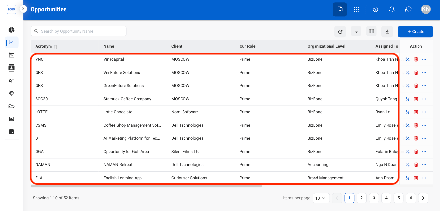Click the Silent Films Ltd. client cell
440x211 pixels.
[186, 152]
